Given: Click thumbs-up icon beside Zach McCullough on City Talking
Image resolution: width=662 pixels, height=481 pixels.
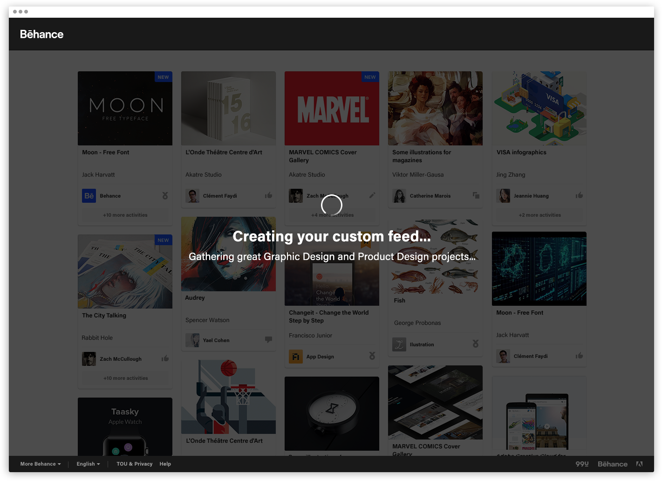Looking at the screenshot, I should click(x=165, y=358).
